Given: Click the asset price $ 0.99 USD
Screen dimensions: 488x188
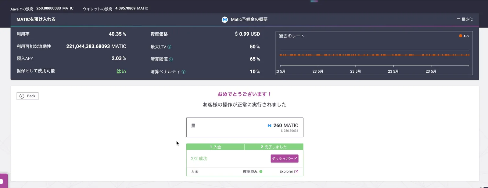Looking at the screenshot, I should [247, 34].
